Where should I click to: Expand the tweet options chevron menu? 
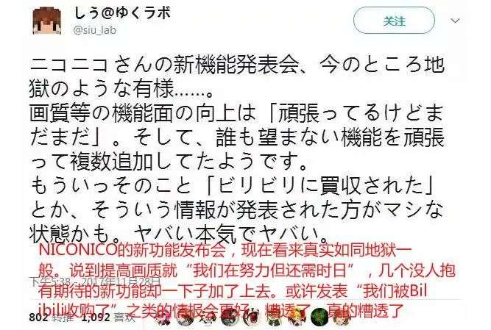pos(455,21)
